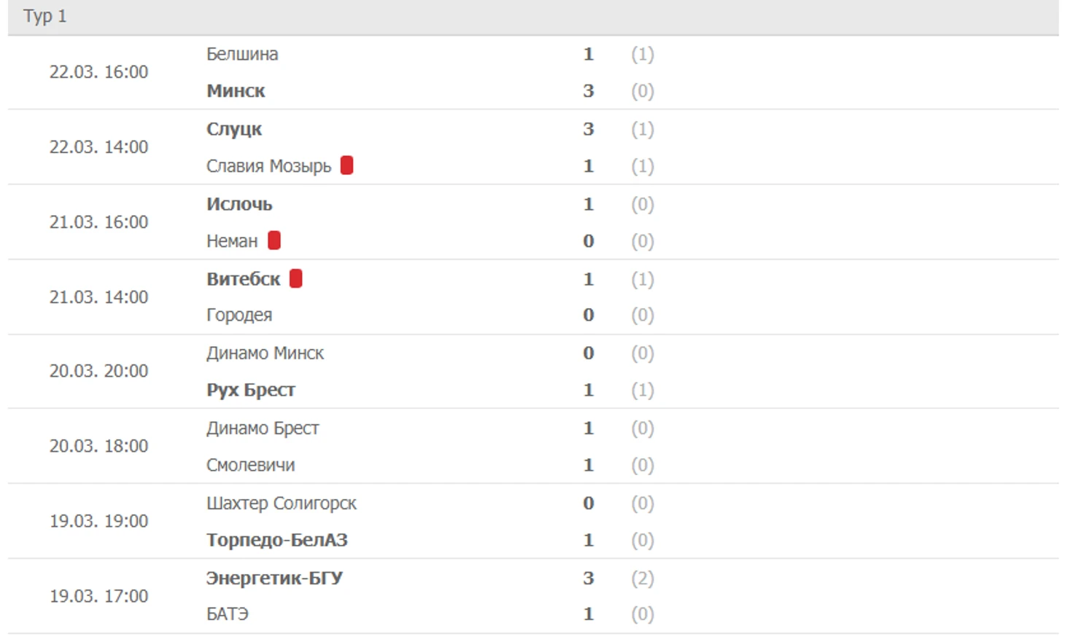This screenshot has width=1065, height=639.
Task: Click the Тур 1 round header
Action: pos(45,16)
